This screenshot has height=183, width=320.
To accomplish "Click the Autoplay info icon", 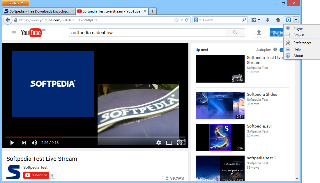I will tap(275, 50).
